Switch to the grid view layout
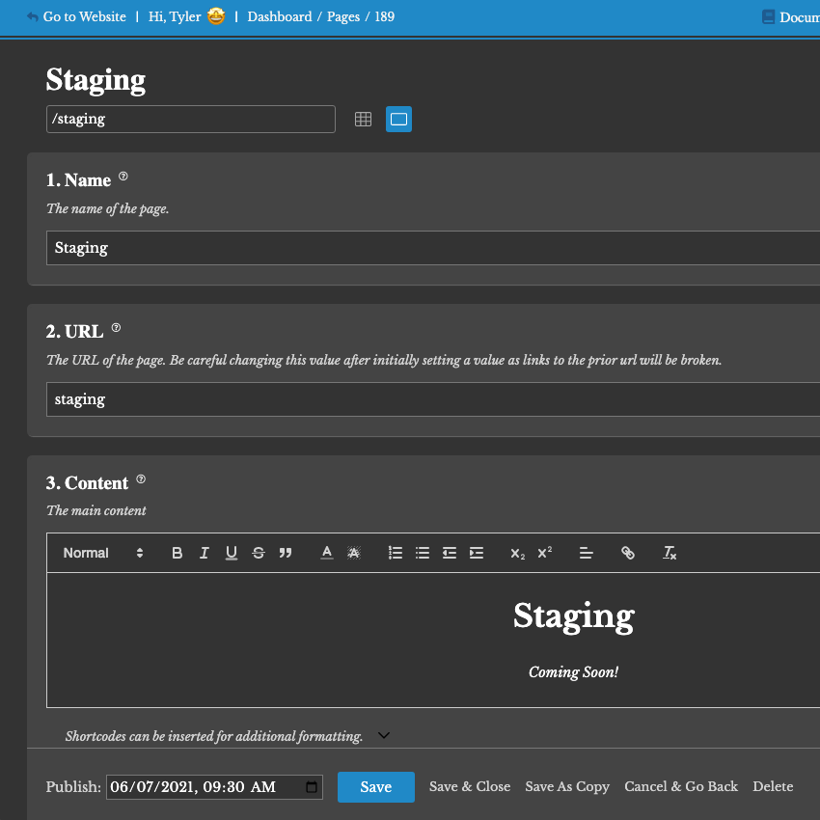 point(363,120)
